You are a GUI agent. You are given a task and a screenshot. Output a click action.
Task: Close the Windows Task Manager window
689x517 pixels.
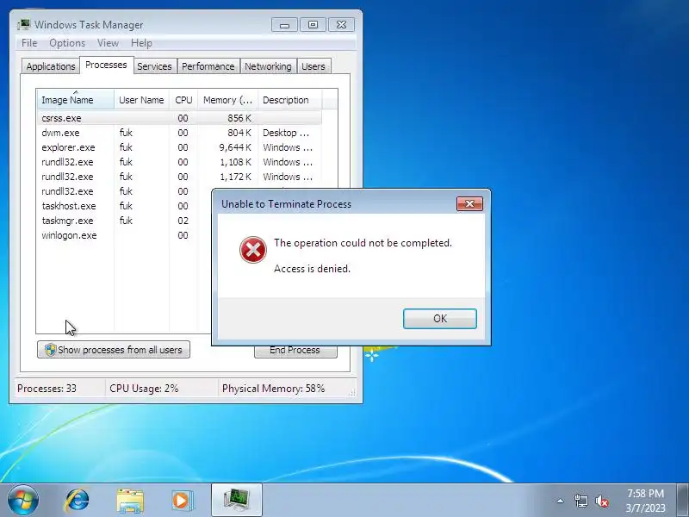click(341, 25)
